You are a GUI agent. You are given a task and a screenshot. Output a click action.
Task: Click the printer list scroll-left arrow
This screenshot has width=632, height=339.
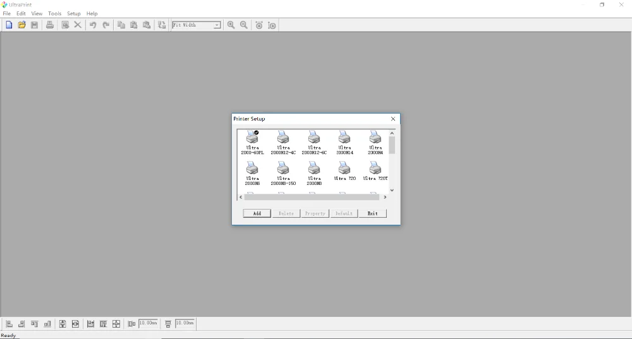tap(241, 198)
